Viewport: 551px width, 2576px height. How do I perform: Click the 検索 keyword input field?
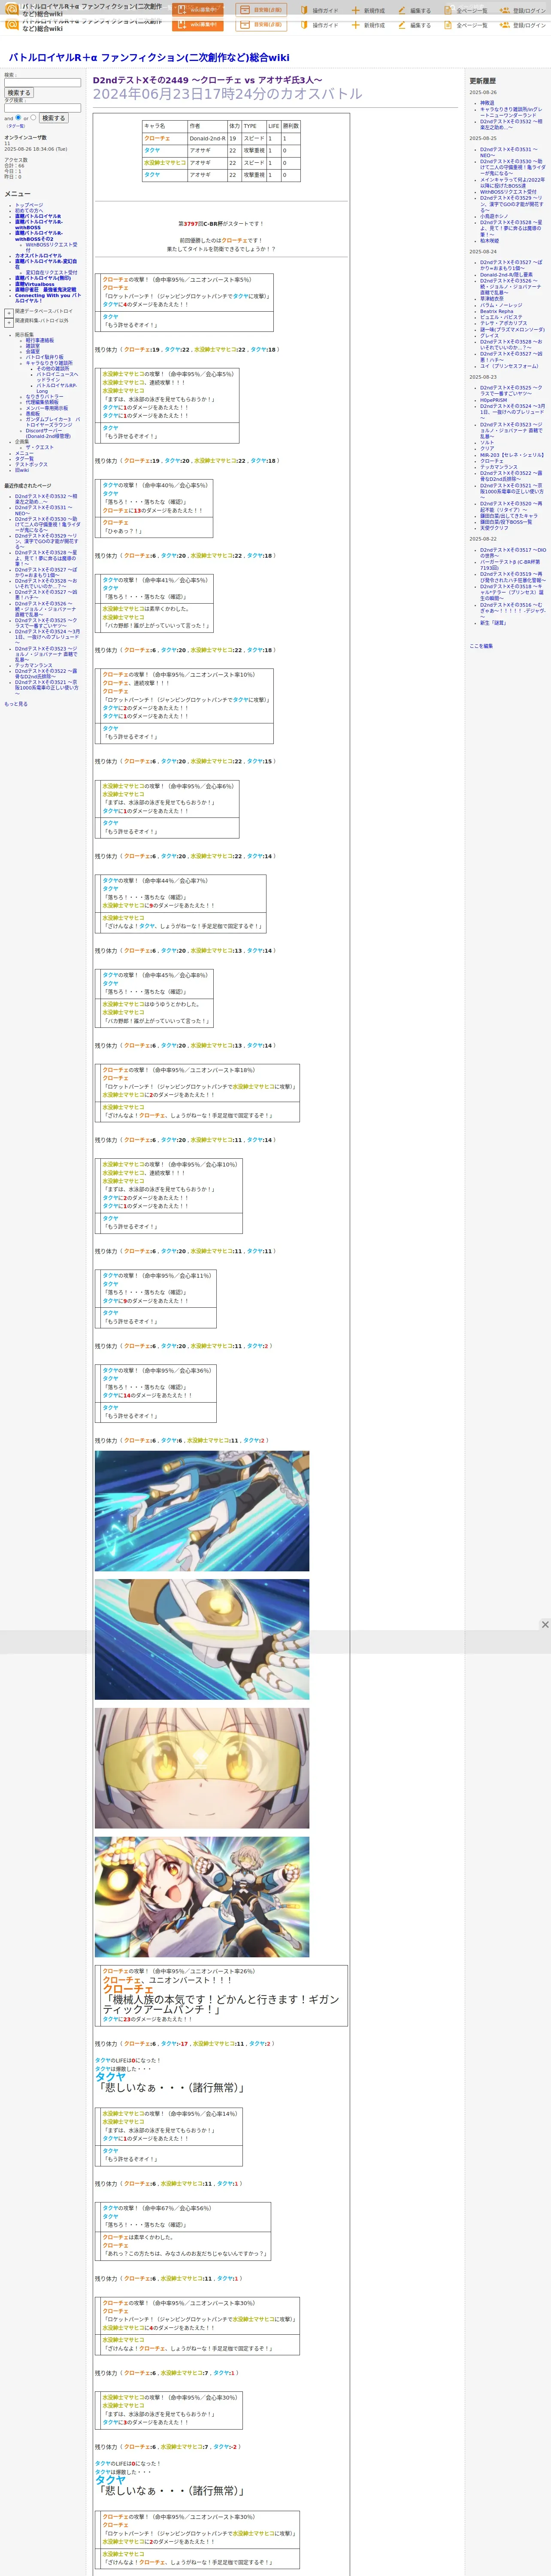click(x=42, y=83)
